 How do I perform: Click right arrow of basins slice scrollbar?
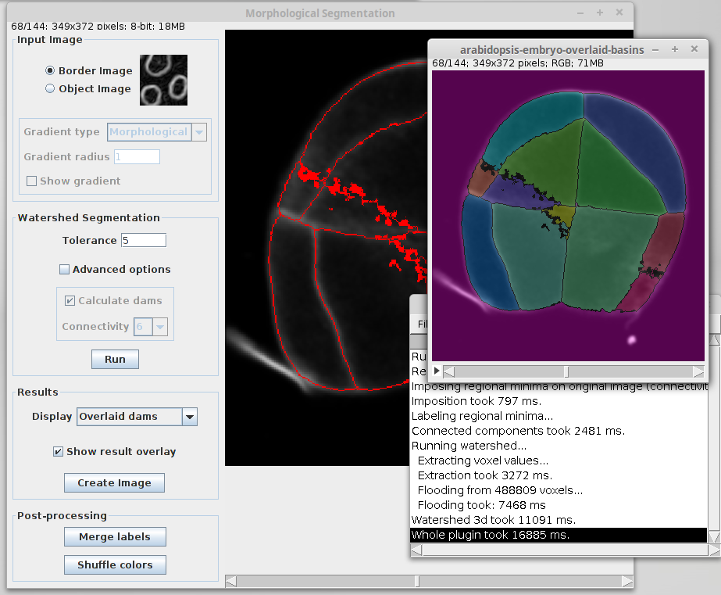tap(698, 371)
